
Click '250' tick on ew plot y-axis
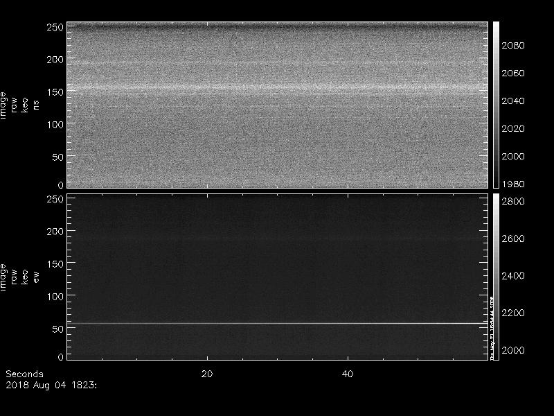click(55, 199)
